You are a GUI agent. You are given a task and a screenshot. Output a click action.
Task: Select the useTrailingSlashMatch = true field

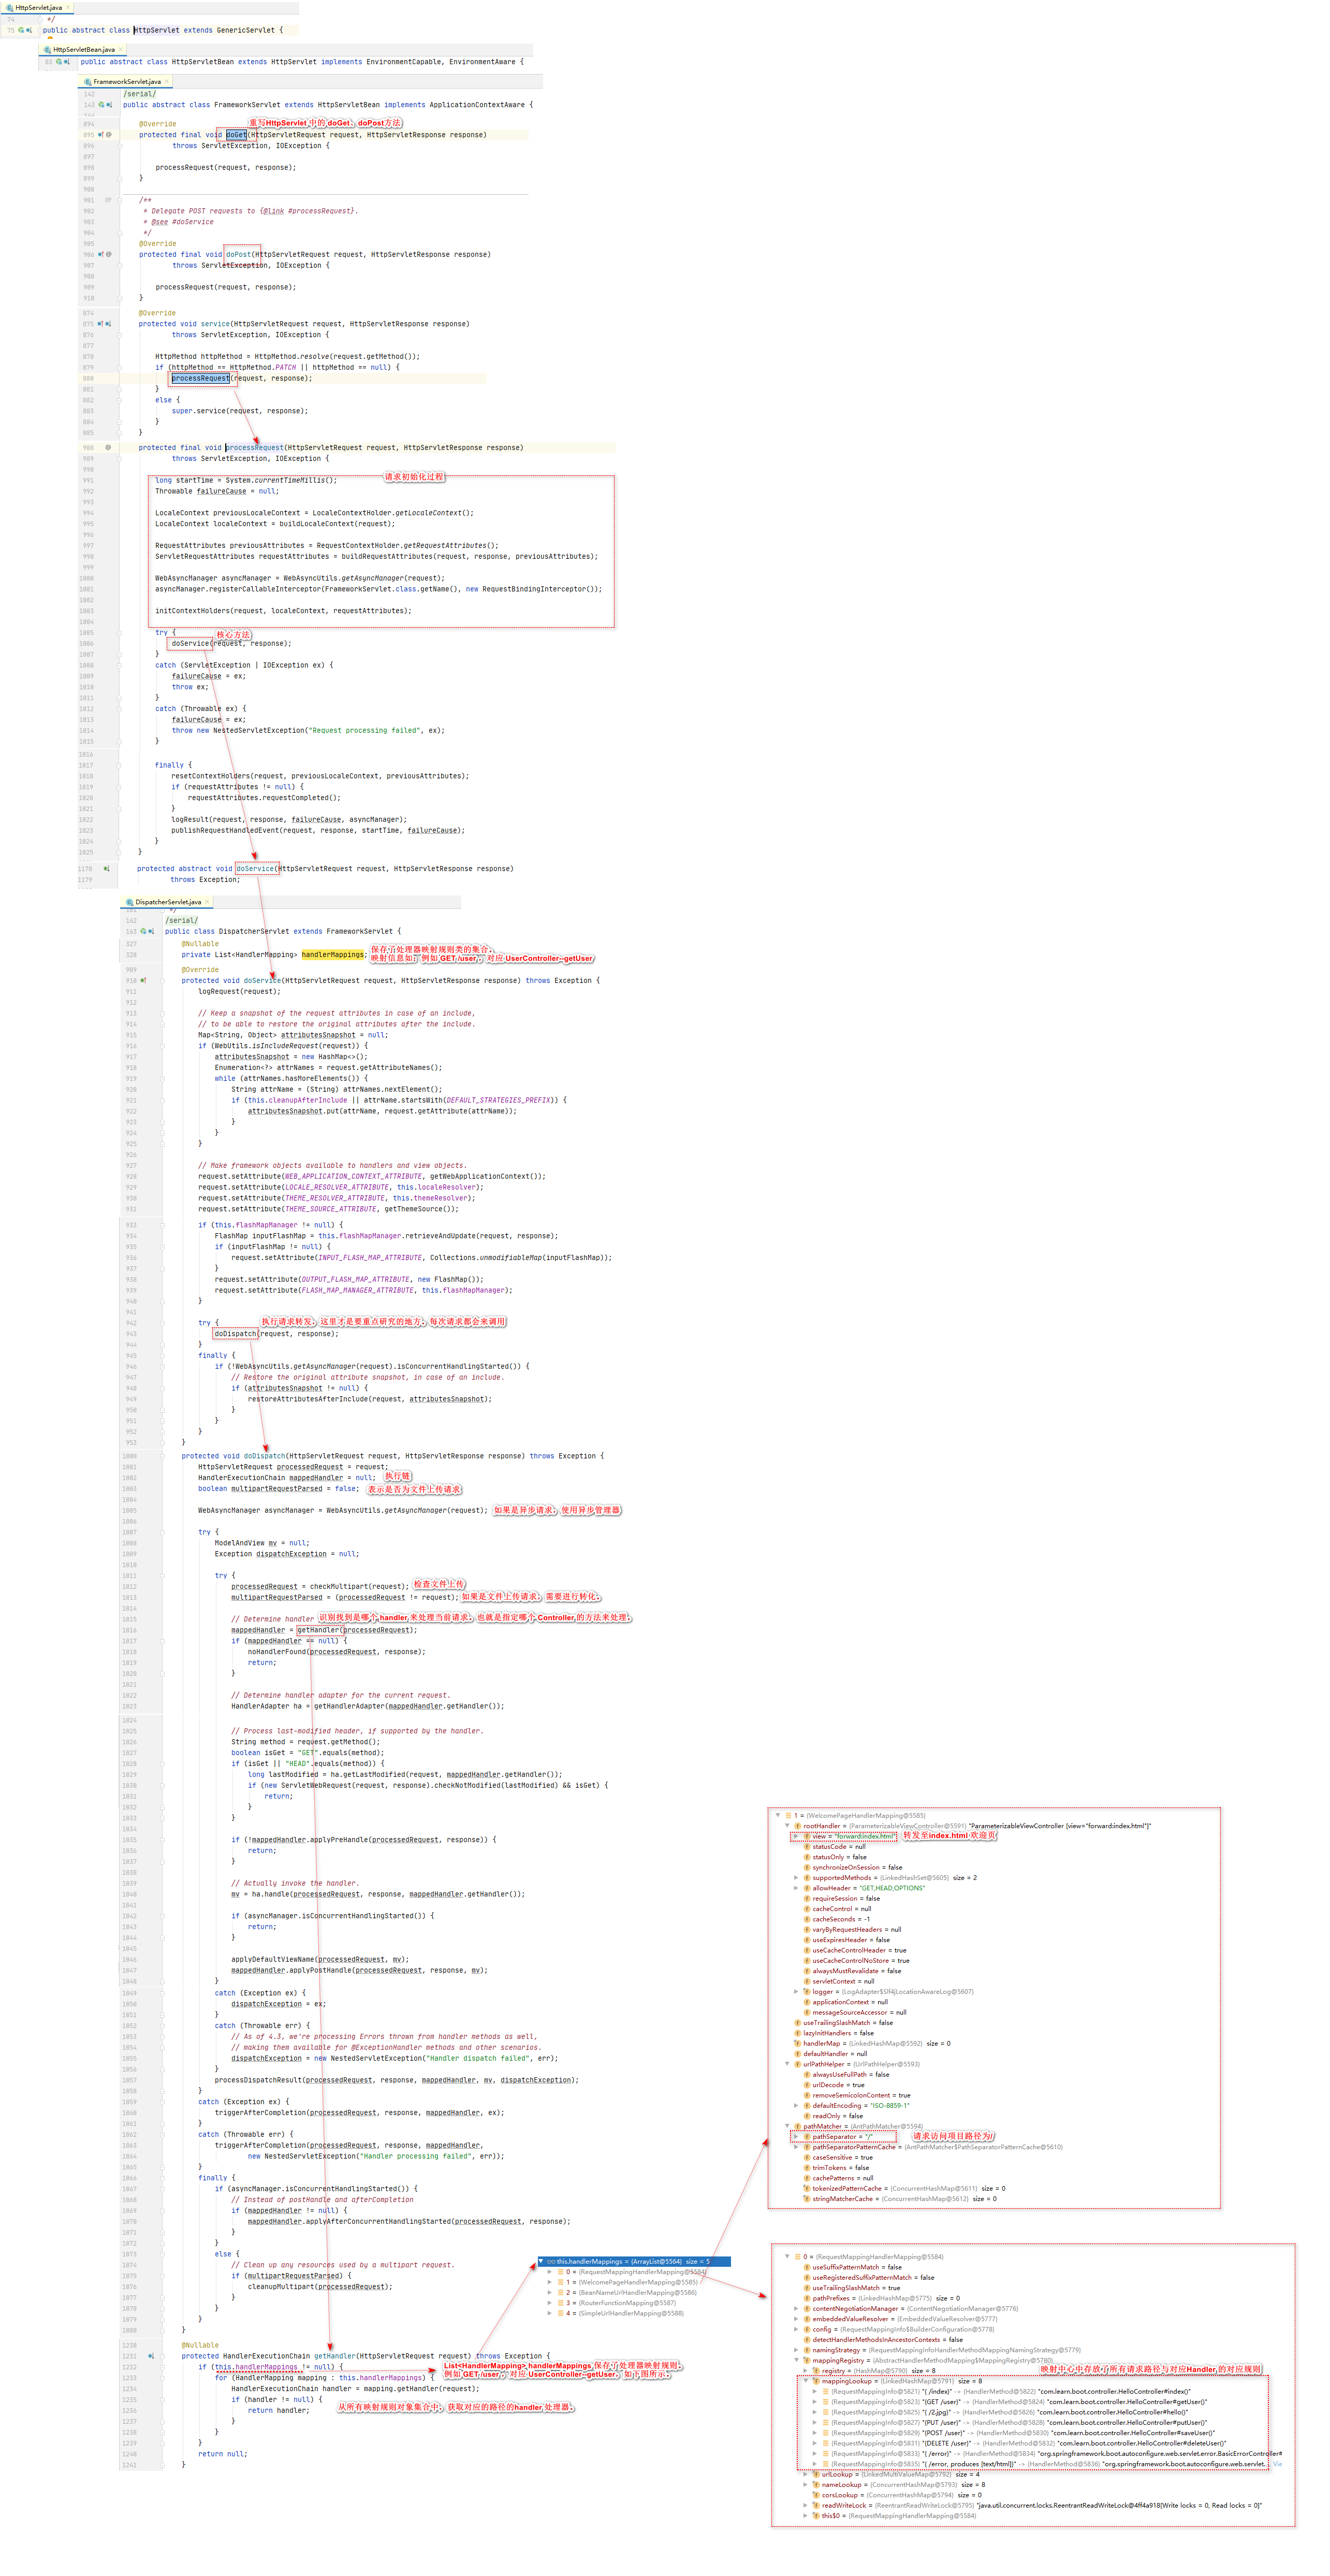tap(851, 2288)
